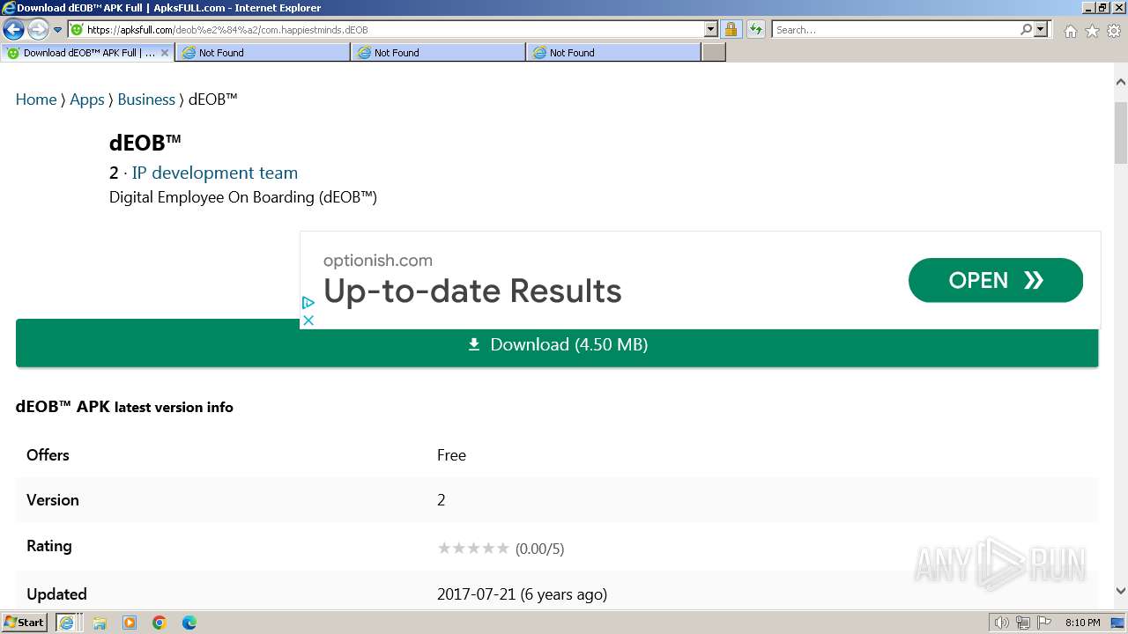The image size is (1128, 634).
Task: Click the Search box in toolbar
Action: click(x=895, y=30)
